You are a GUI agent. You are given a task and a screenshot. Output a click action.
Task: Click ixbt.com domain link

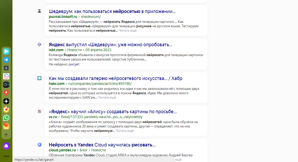(x=56, y=50)
